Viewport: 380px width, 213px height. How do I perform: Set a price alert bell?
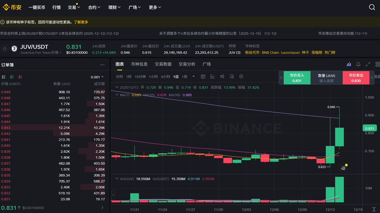[358, 64]
